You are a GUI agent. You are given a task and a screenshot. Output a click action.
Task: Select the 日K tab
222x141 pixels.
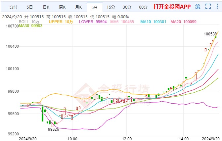(x=46, y=7)
